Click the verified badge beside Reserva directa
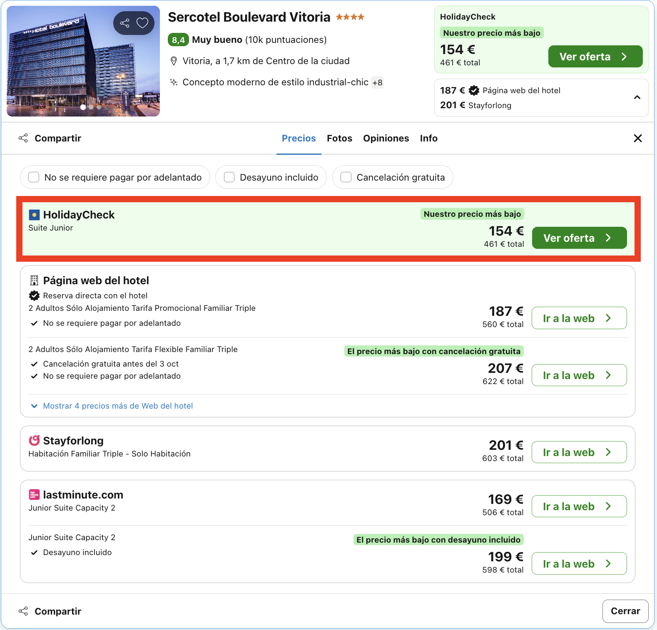The width and height of the screenshot is (657, 630). click(x=34, y=295)
